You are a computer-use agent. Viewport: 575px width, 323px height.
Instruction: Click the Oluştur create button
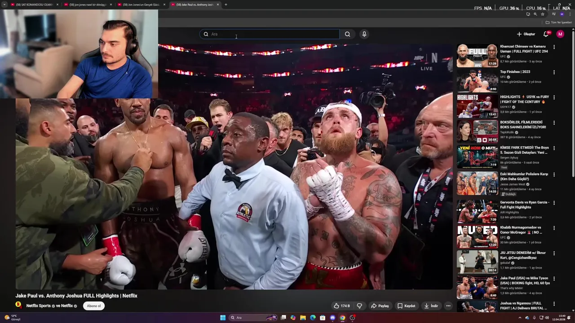click(x=526, y=34)
